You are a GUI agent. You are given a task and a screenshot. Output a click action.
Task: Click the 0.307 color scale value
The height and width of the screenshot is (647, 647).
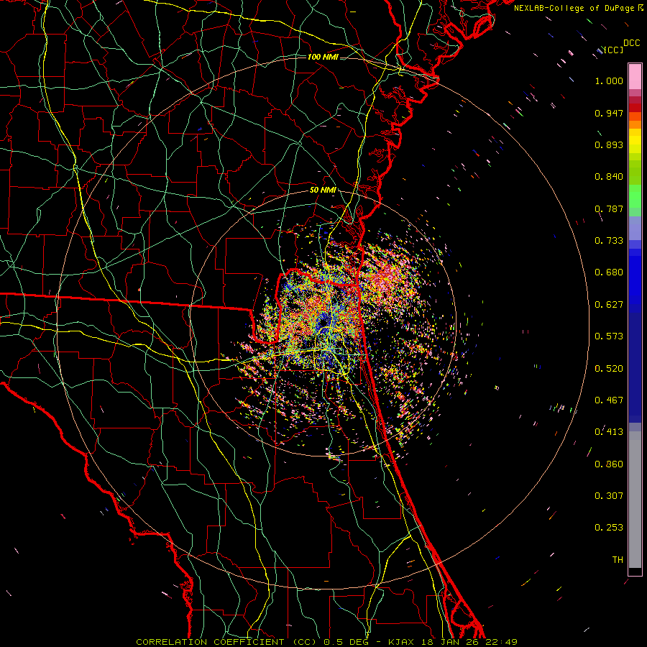coord(609,496)
